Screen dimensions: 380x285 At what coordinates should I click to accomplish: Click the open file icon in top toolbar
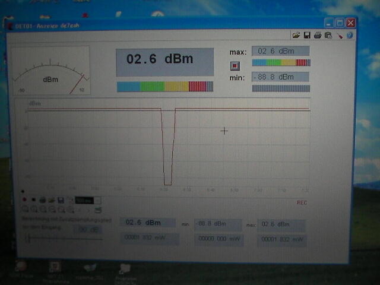tap(296, 36)
